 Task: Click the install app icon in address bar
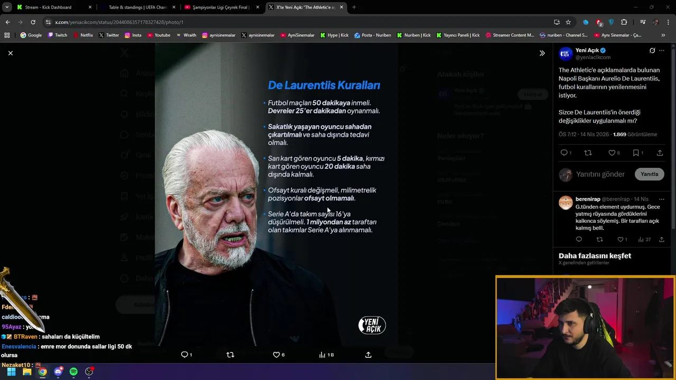557,22
